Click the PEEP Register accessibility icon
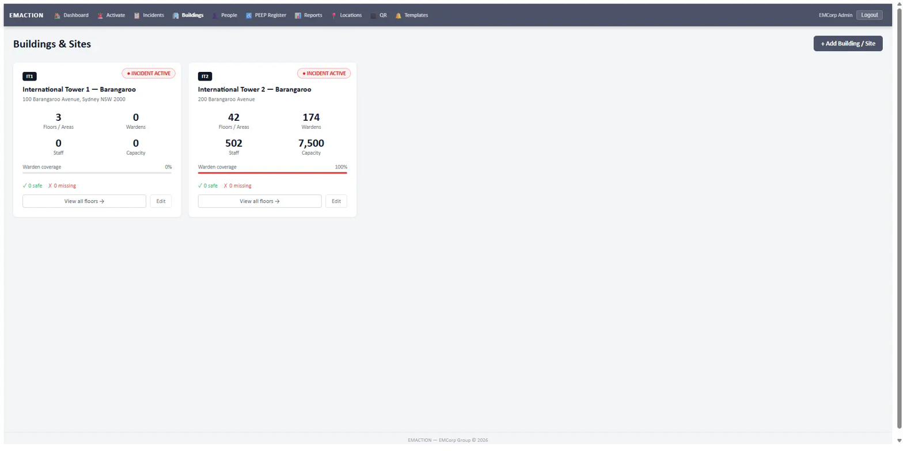The width and height of the screenshot is (903, 451). point(249,16)
